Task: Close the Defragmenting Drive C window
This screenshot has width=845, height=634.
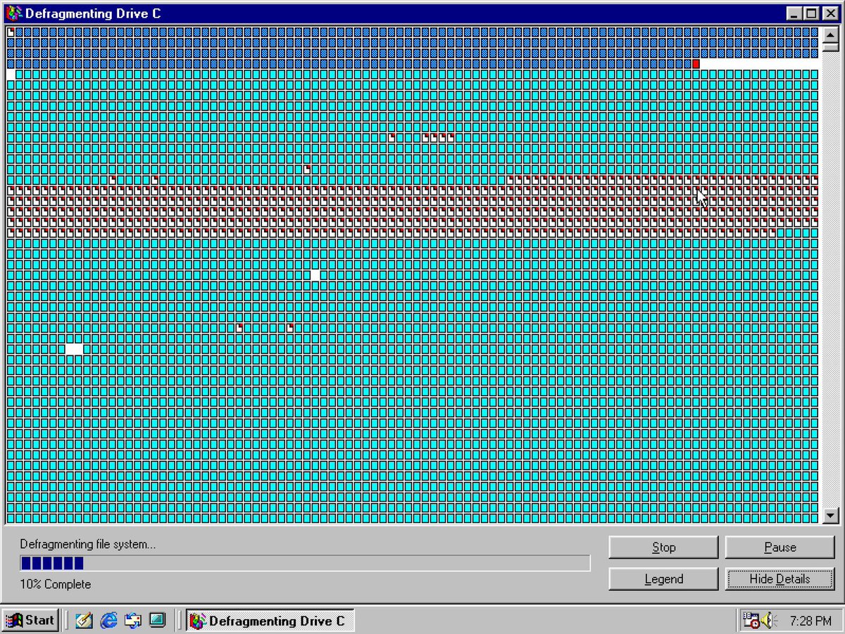Action: pyautogui.click(x=830, y=13)
